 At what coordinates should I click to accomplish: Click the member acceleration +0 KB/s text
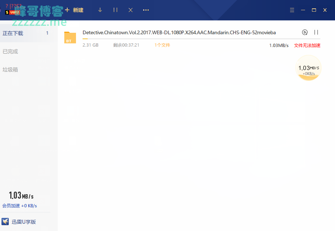(x=19, y=205)
